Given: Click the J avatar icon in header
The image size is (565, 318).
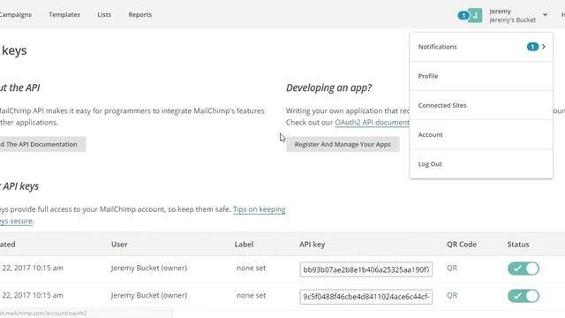Looking at the screenshot, I should tap(475, 16).
